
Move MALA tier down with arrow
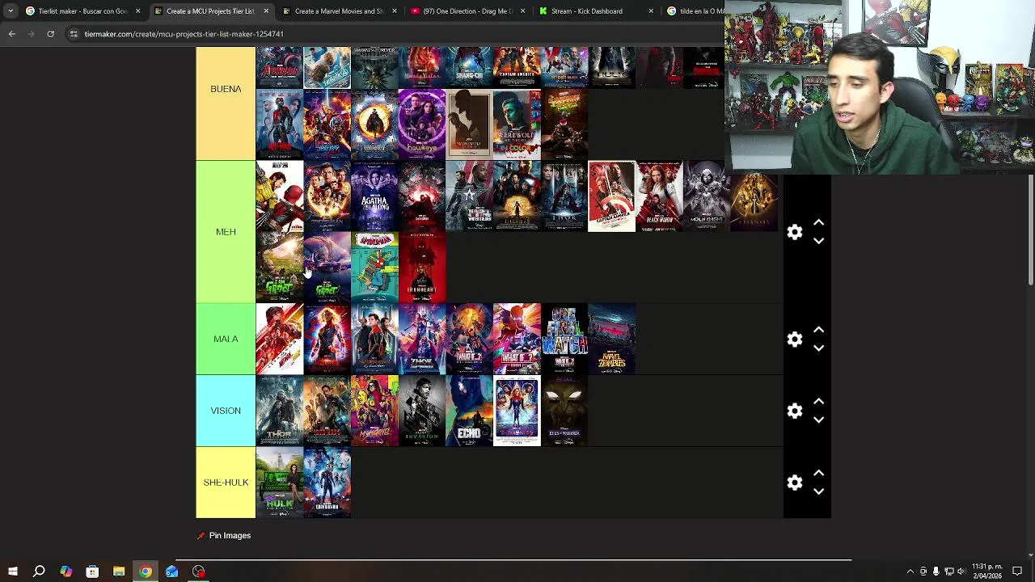(x=818, y=348)
